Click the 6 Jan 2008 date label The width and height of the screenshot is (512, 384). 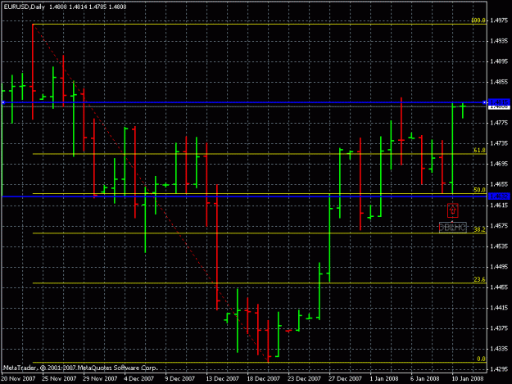425,379
